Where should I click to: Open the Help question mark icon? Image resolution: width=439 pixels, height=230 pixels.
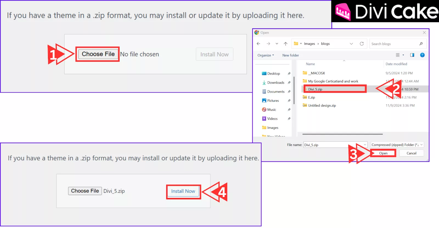(422, 55)
